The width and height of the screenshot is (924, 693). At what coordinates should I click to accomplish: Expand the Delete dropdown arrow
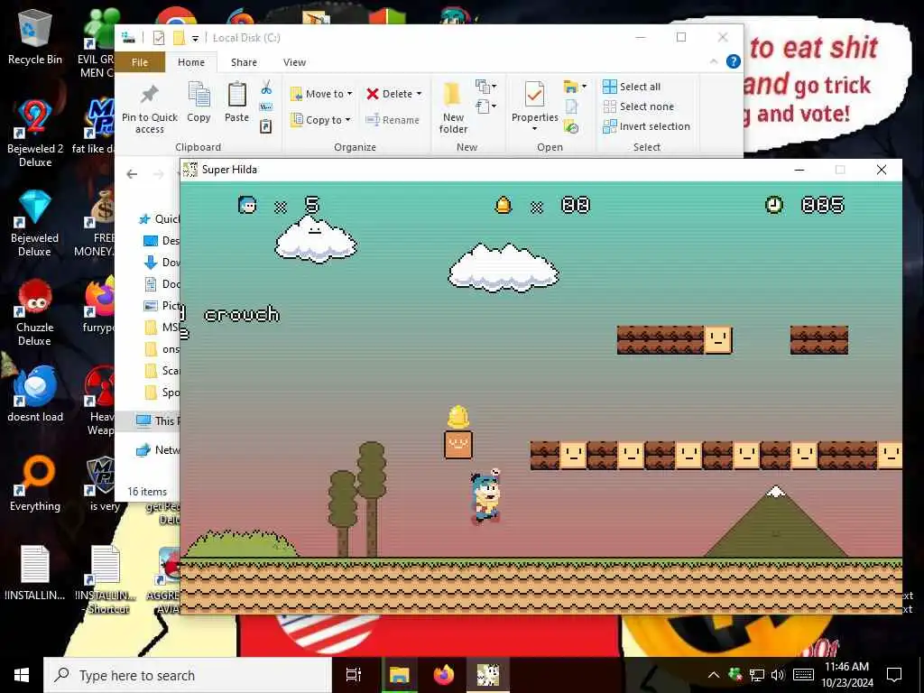point(419,94)
